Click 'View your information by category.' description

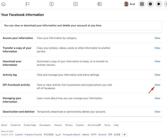[x=57, y=38]
